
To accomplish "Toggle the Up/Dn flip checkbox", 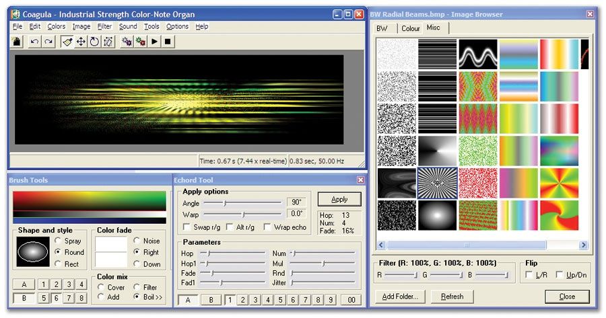I will [560, 275].
